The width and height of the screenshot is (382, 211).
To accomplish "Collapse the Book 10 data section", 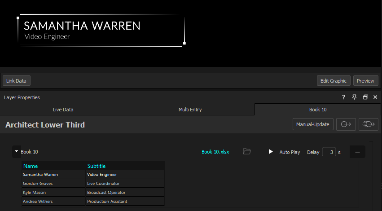I will coord(16,152).
